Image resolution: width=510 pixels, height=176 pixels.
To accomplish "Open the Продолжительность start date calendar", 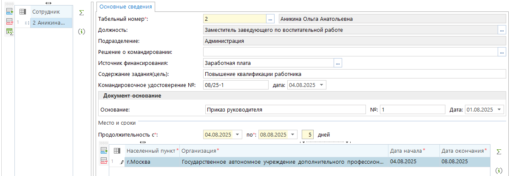I will click(237, 135).
